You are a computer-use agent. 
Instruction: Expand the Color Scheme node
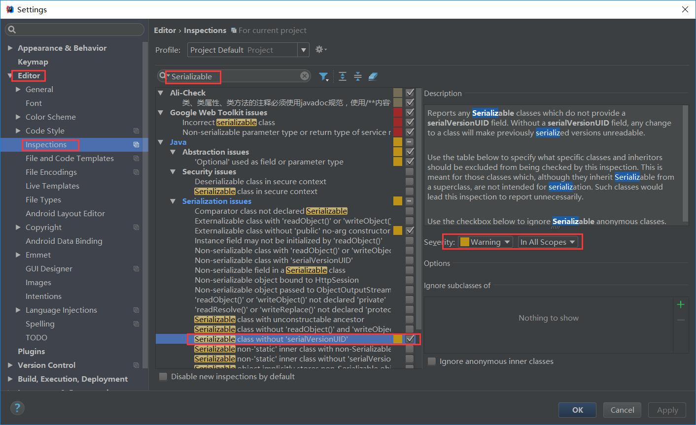pos(18,117)
